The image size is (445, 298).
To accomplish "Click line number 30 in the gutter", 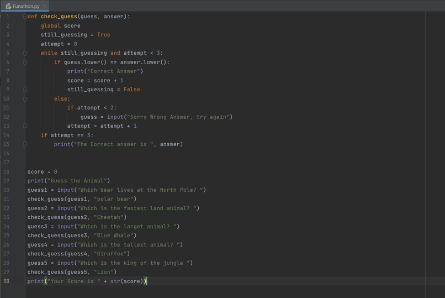I will pyautogui.click(x=6, y=281).
